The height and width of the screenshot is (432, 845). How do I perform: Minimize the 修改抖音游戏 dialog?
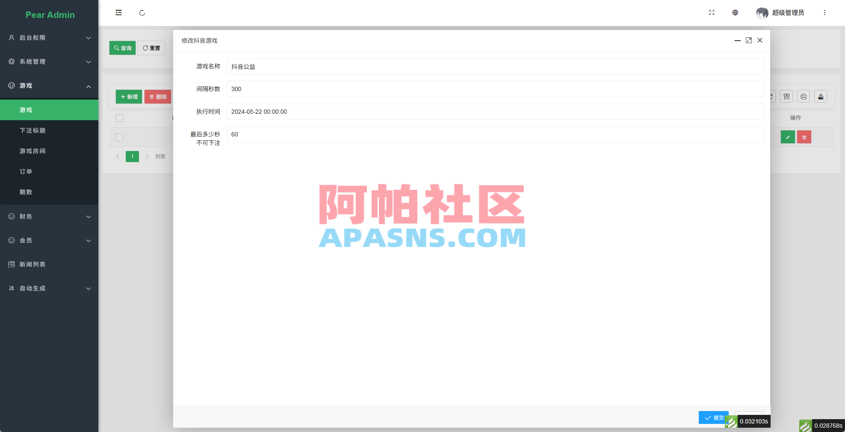coord(738,40)
